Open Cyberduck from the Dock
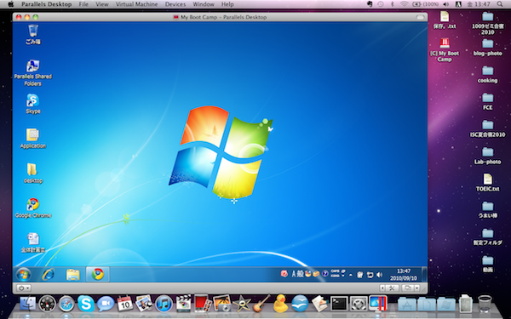The image size is (511, 319). click(280, 303)
